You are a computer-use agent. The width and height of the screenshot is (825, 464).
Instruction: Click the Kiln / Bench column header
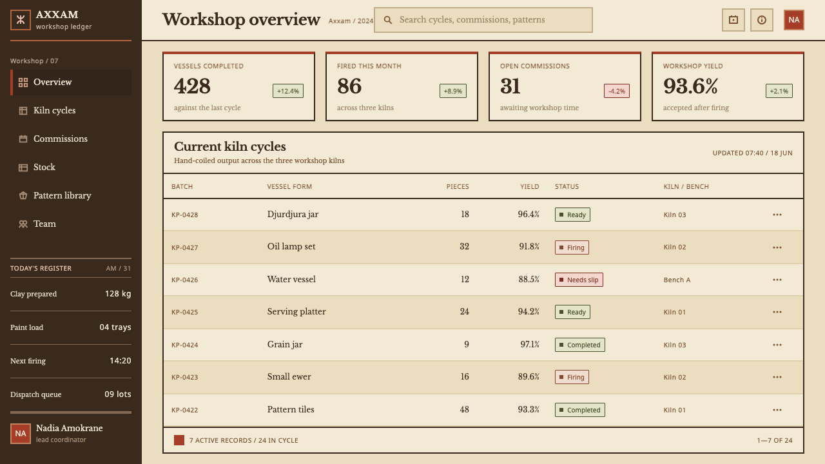(686, 187)
